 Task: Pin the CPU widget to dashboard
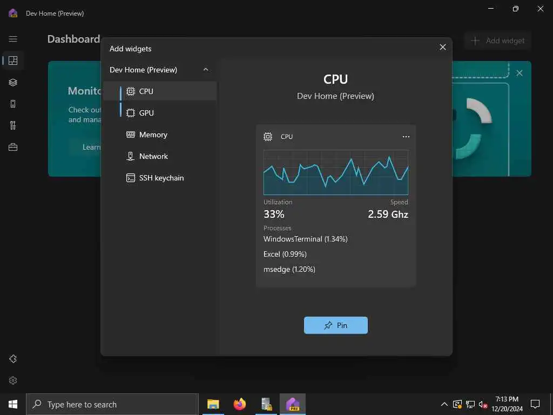click(336, 325)
